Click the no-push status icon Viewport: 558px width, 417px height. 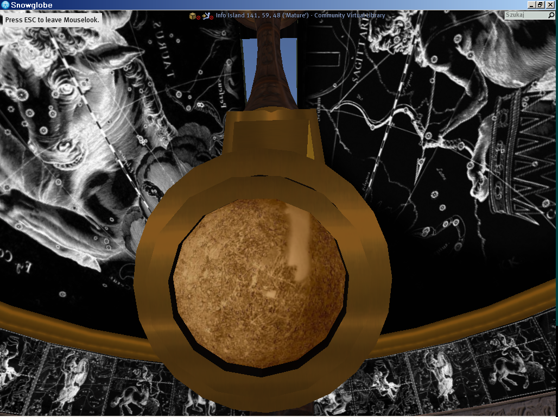[x=208, y=16]
